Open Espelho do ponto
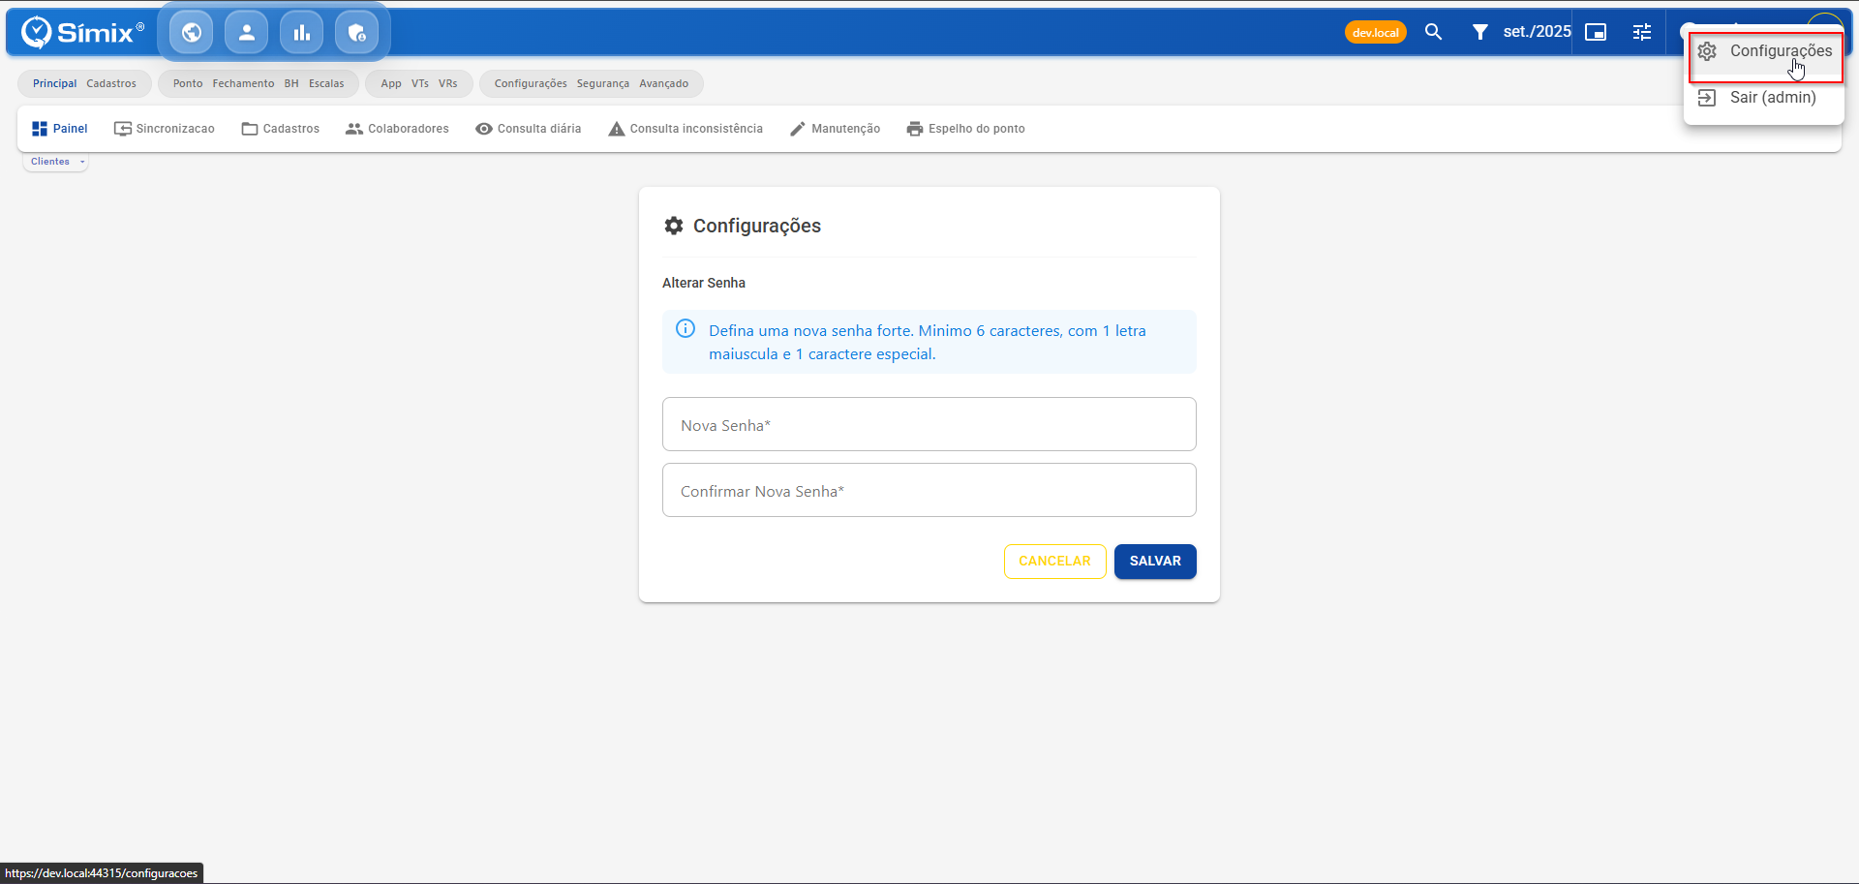Image resolution: width=1859 pixels, height=884 pixels. click(x=966, y=129)
